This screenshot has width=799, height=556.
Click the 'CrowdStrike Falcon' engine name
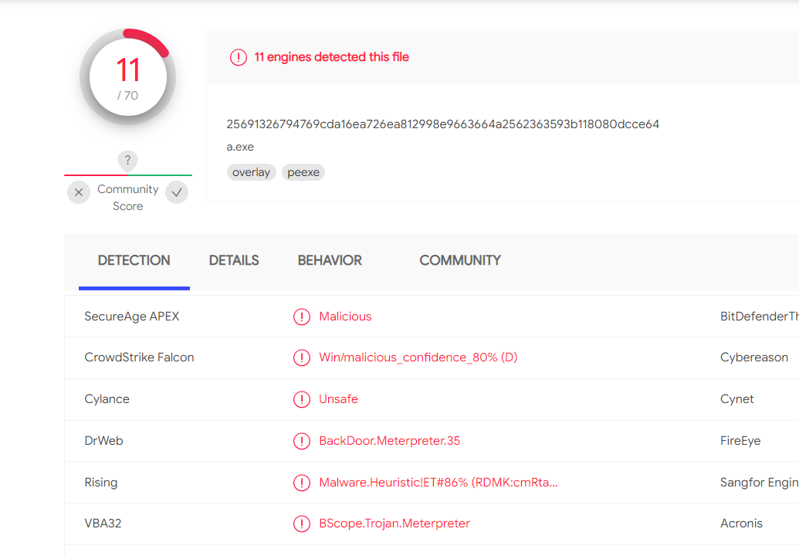pyautogui.click(x=139, y=358)
